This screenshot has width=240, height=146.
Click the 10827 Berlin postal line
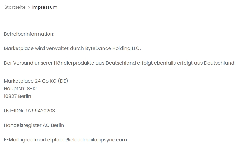tap(17, 96)
